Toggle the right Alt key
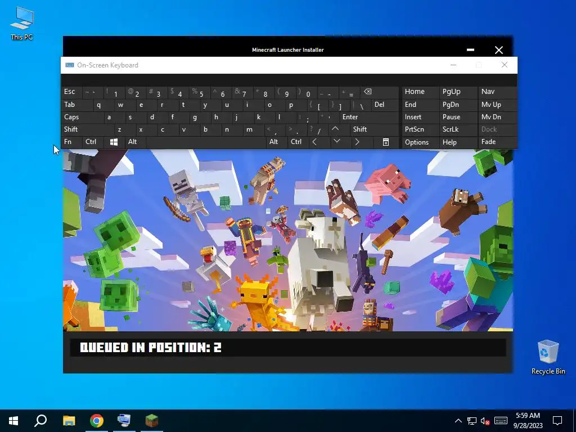The width and height of the screenshot is (576, 432). [276, 142]
